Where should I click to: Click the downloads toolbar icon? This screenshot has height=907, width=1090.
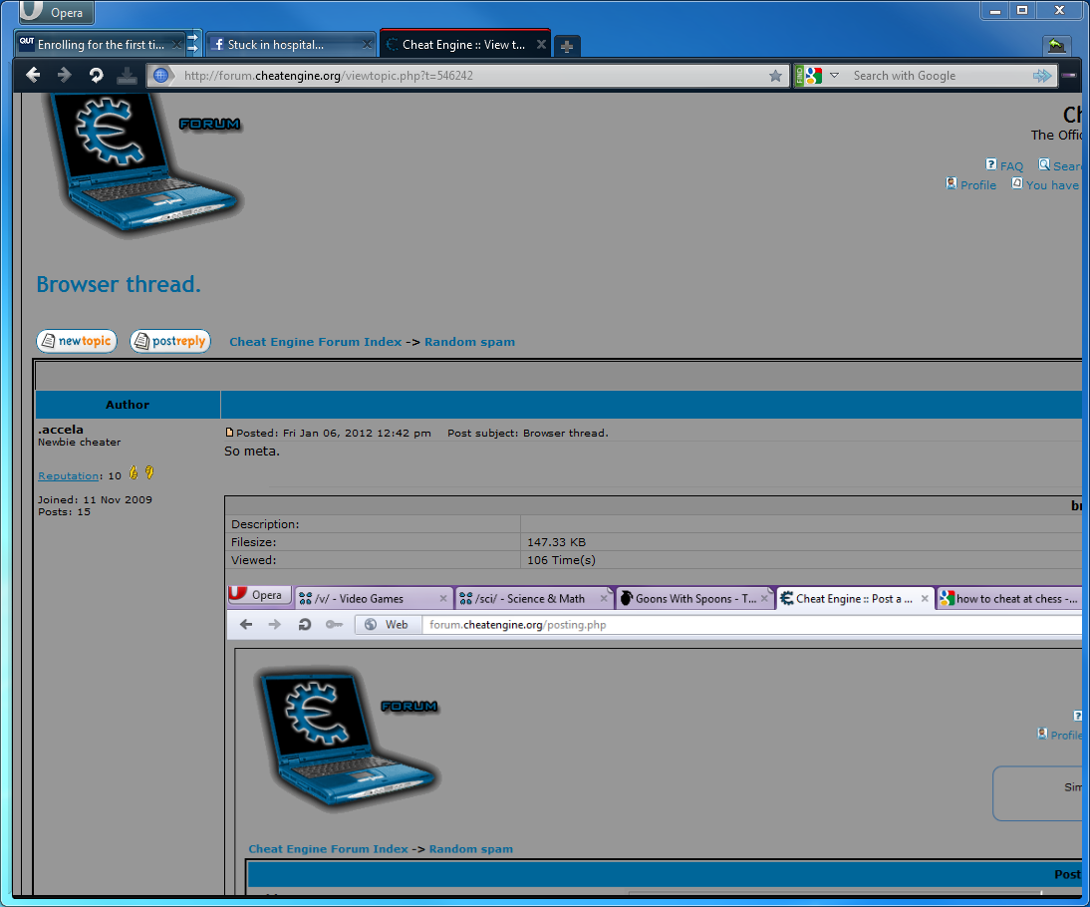click(127, 75)
